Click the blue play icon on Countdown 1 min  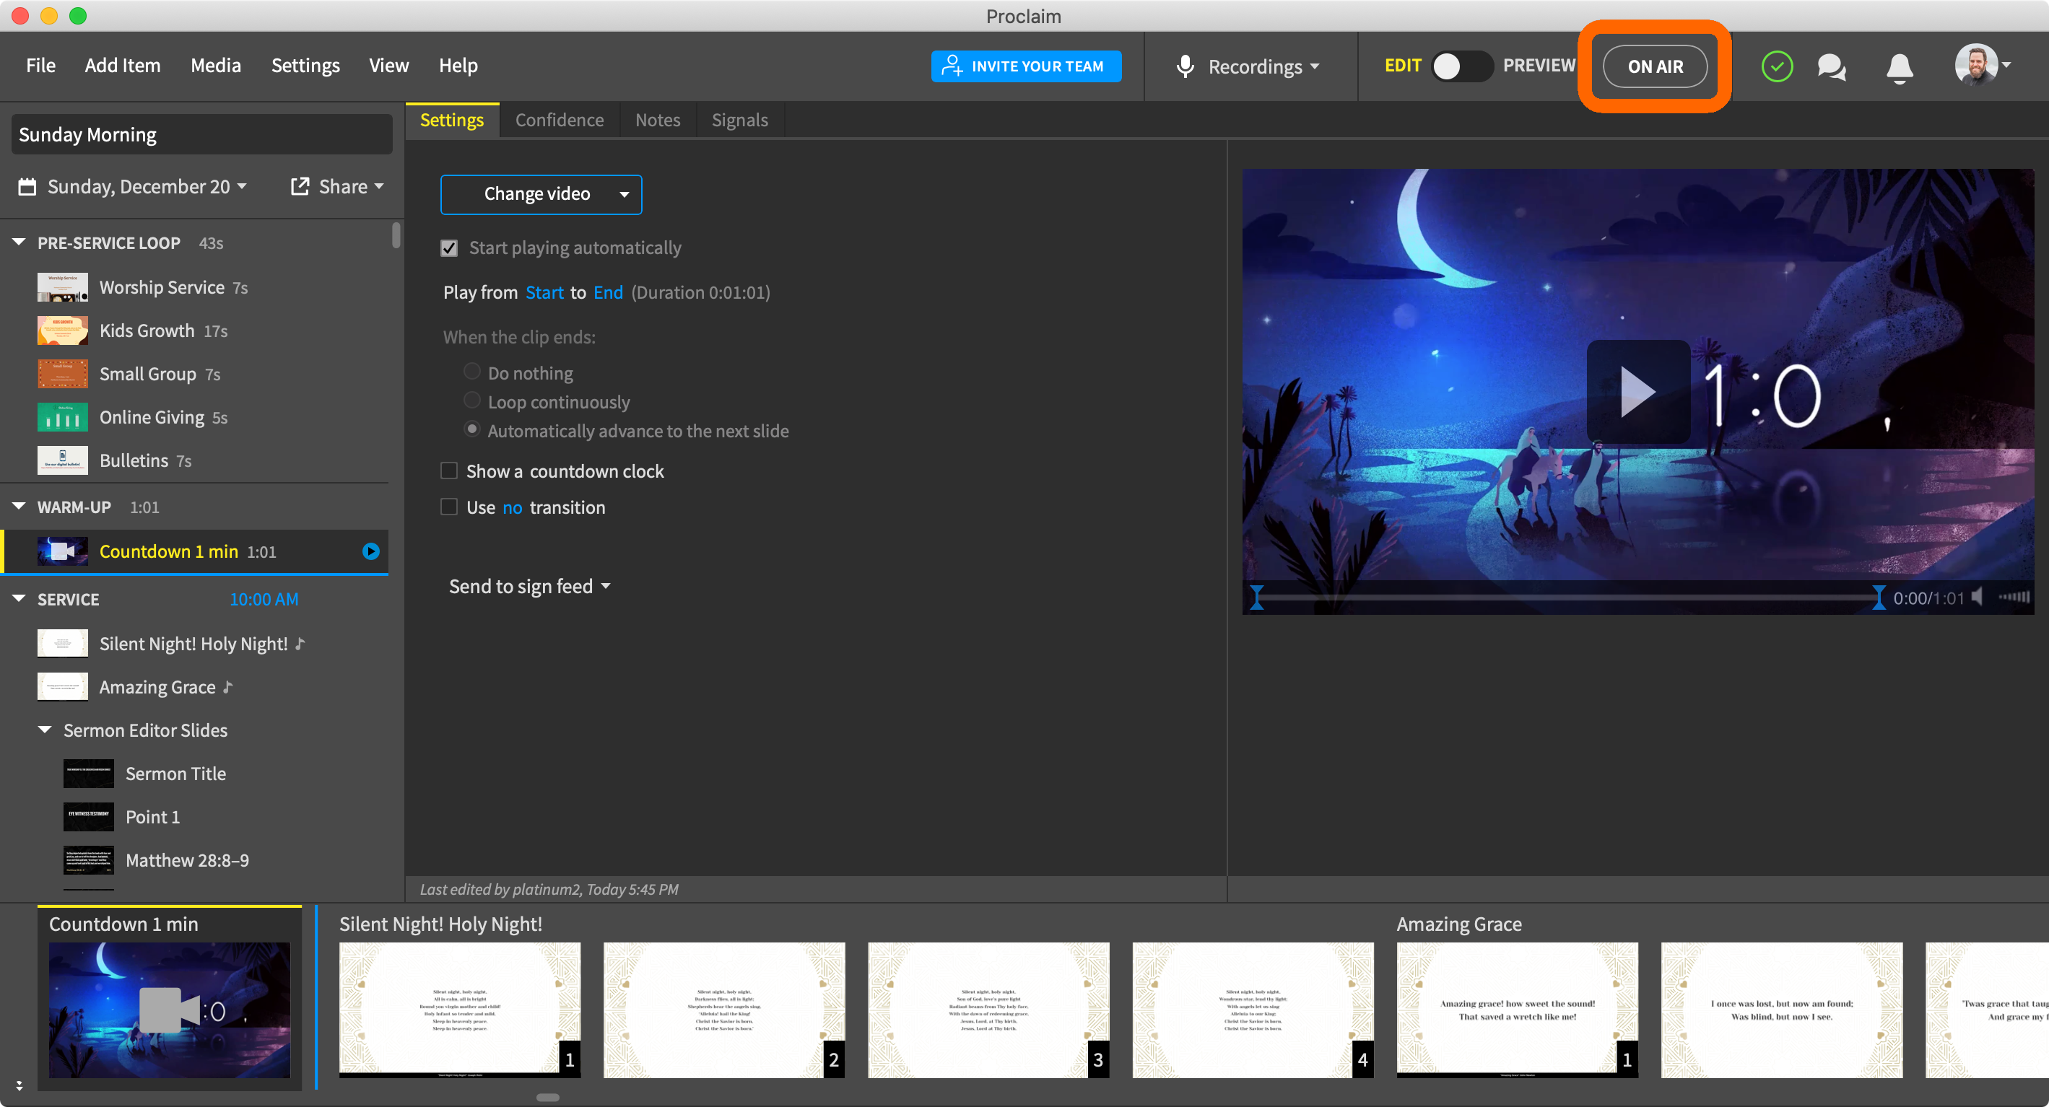click(370, 551)
